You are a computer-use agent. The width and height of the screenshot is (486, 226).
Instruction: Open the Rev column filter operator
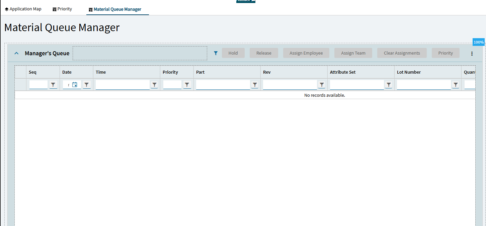pyautogui.click(x=322, y=85)
